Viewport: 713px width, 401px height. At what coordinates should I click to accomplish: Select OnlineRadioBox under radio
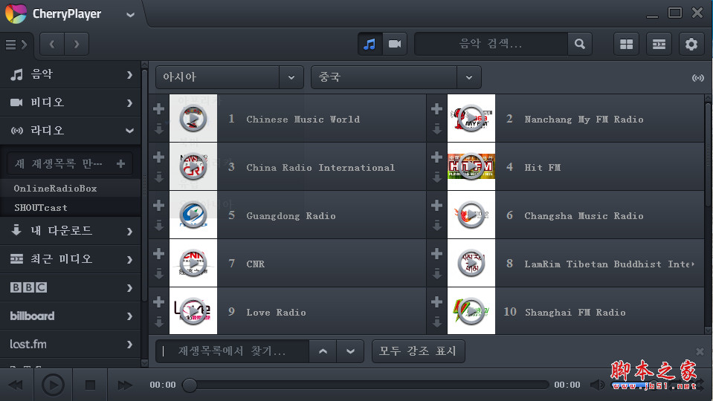point(71,188)
